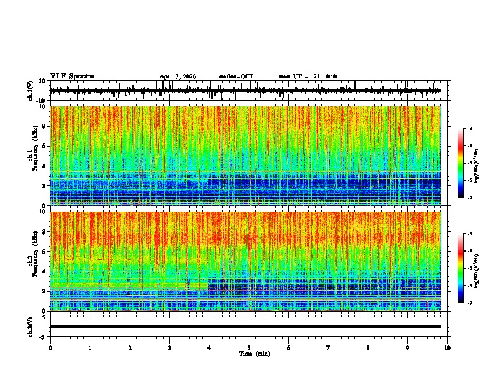Click the thick black ch.3 voltage trace
The width and height of the screenshot is (504, 390).
[x=246, y=326]
